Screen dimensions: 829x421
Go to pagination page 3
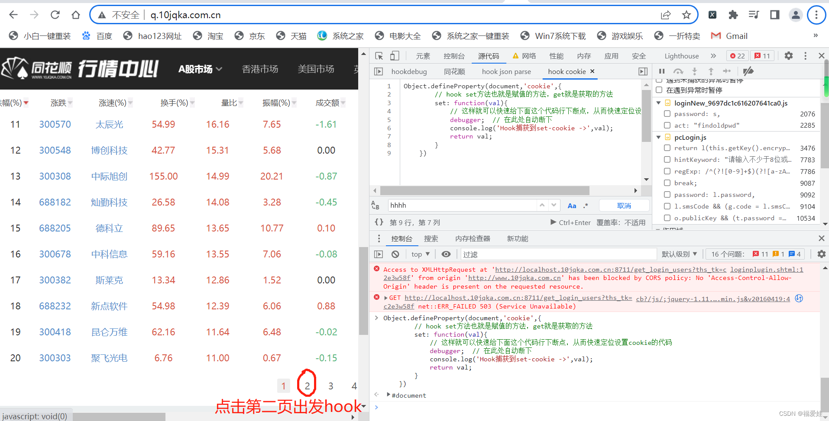click(330, 386)
